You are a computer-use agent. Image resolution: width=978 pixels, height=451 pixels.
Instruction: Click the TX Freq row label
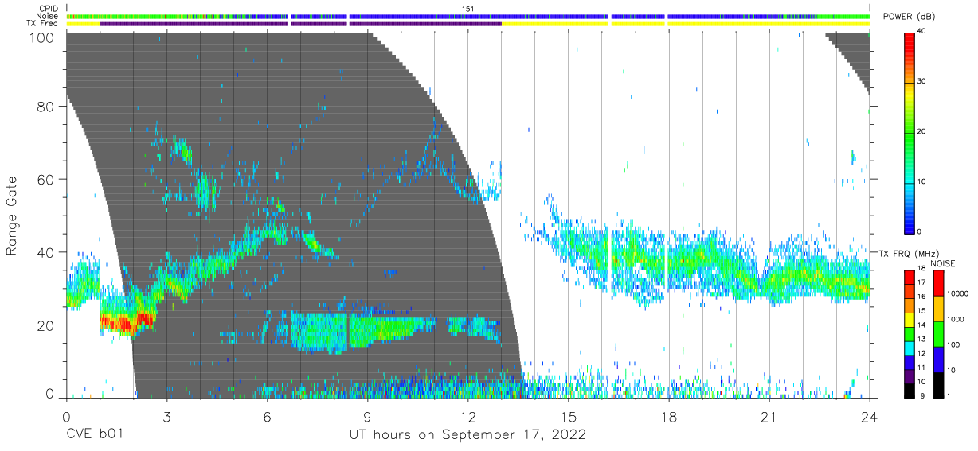(42, 24)
